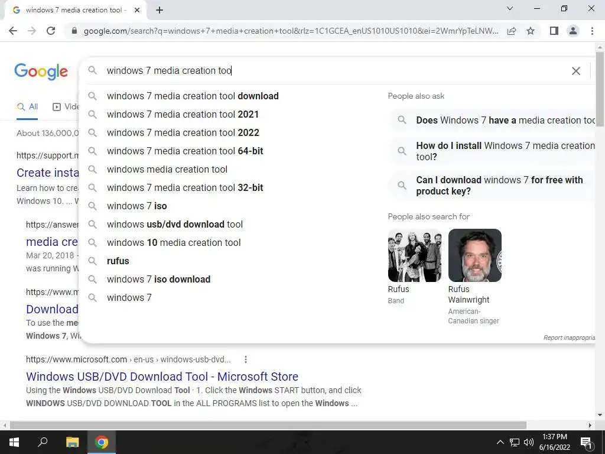Screen dimensions: 605x454
Task: Click the search box magnifier icon
Action: point(92,70)
